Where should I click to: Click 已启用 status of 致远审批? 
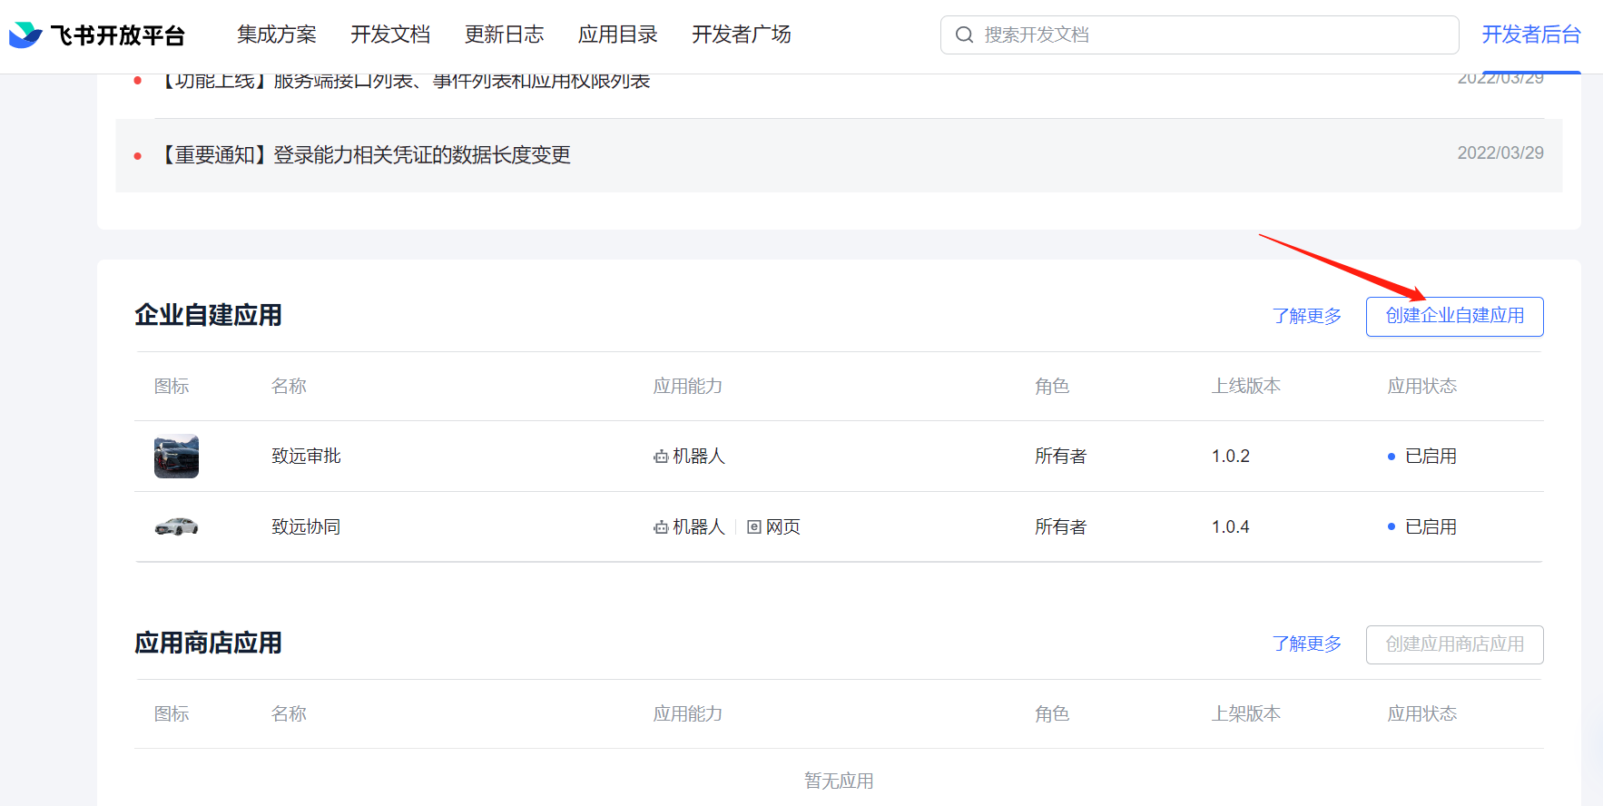[x=1421, y=456]
